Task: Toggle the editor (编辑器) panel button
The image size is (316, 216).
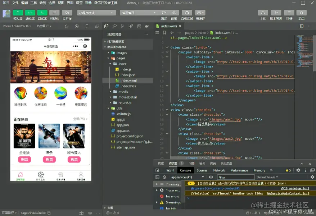Action: 30,13
